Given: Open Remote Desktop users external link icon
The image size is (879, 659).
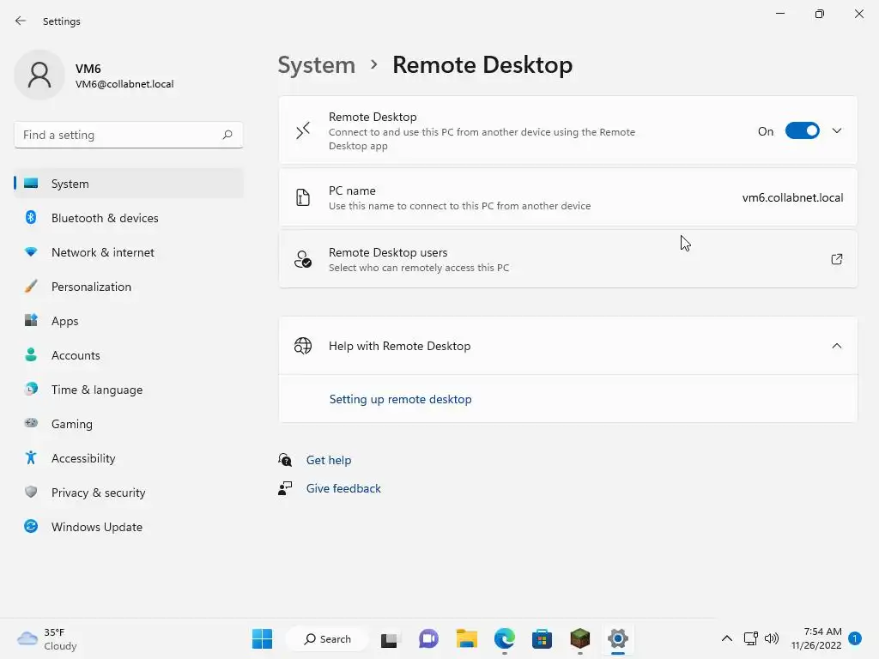Looking at the screenshot, I should (x=836, y=259).
